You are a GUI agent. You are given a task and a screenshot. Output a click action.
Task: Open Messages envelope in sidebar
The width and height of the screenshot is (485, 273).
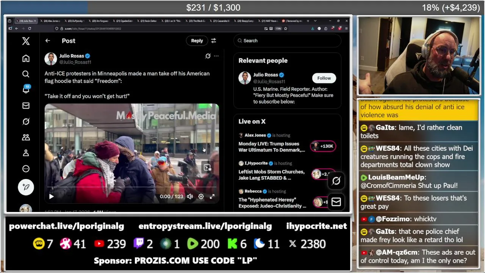click(26, 106)
